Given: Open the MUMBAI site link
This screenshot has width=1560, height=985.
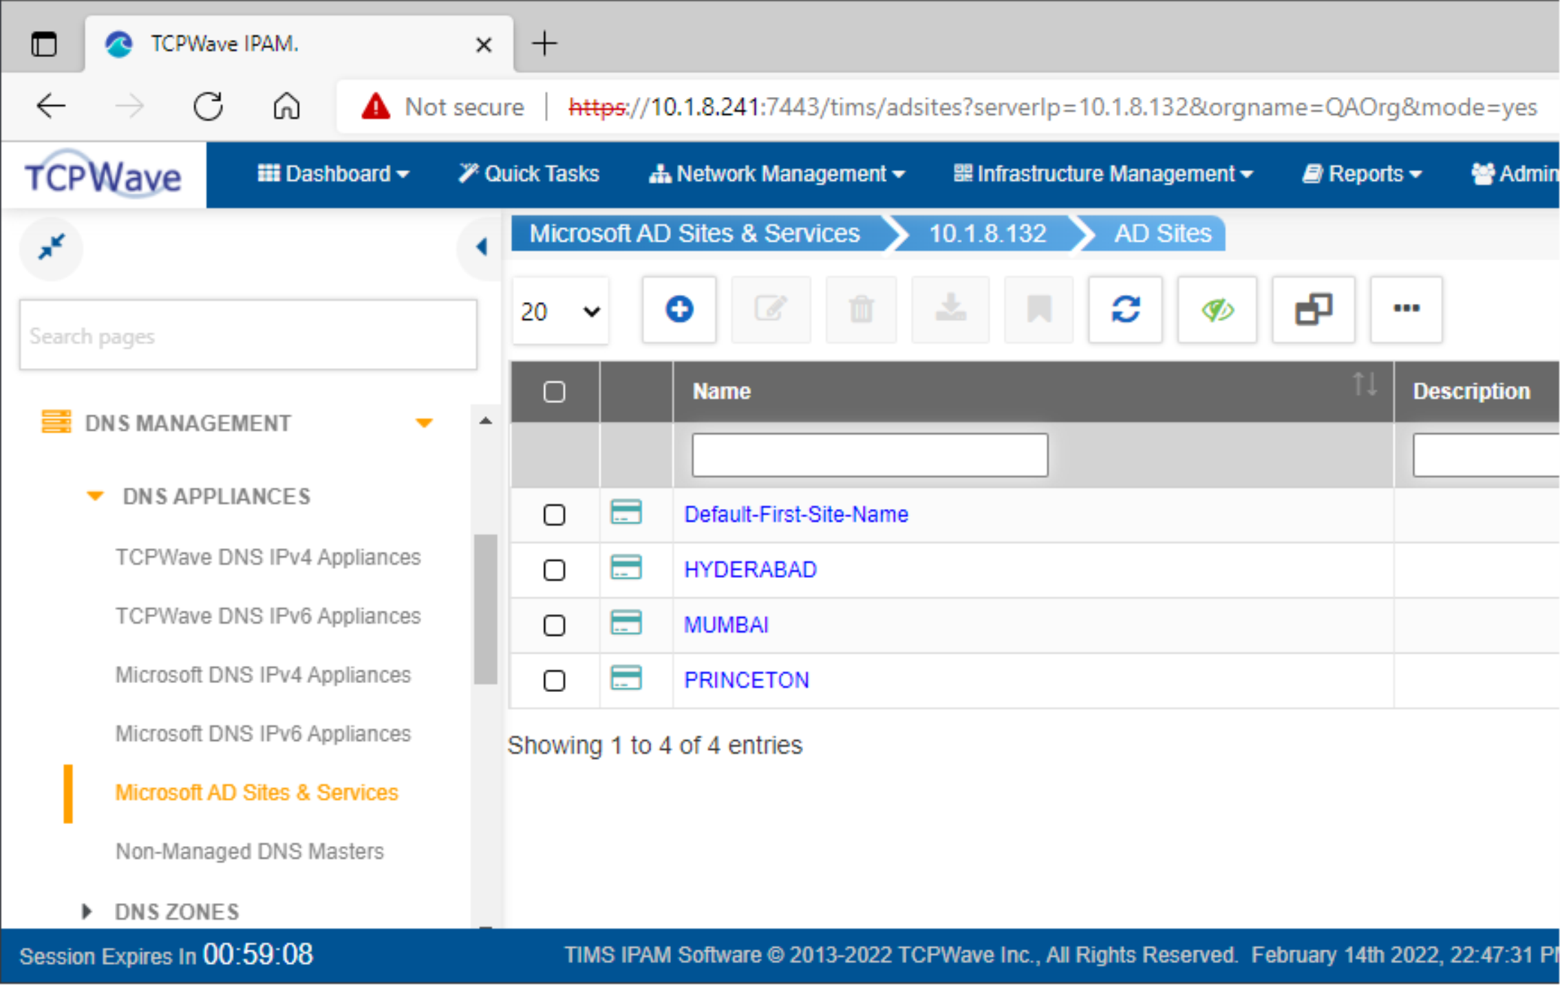Looking at the screenshot, I should click(726, 625).
